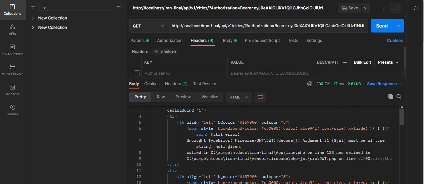Image resolution: width=424 pixels, height=184 pixels.
Task: Click the Send button
Action: (382, 26)
